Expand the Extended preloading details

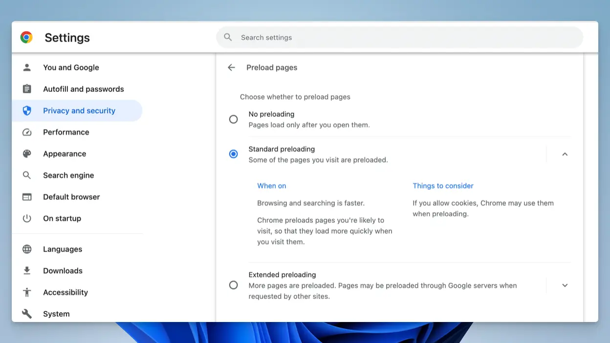(x=565, y=285)
